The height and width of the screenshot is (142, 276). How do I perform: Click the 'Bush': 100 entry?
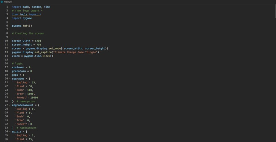pos(24,90)
